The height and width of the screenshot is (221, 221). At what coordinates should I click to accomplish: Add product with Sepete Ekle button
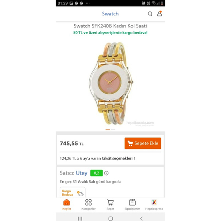coord(143,143)
